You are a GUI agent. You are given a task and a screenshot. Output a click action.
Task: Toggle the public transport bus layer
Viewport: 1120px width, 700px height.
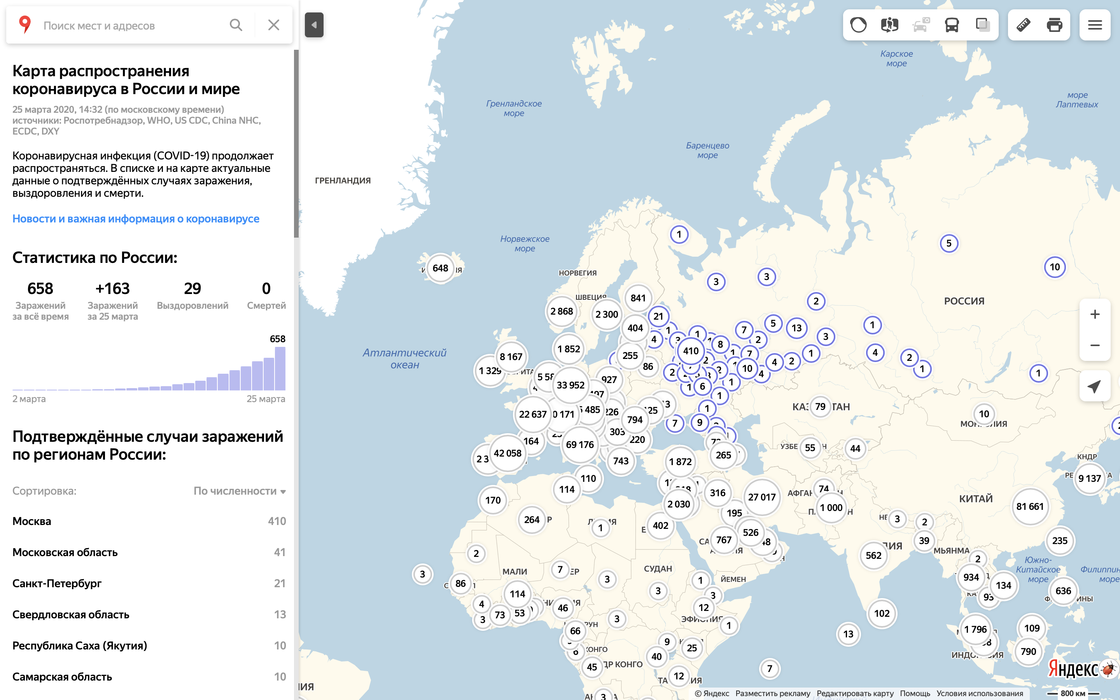952,25
